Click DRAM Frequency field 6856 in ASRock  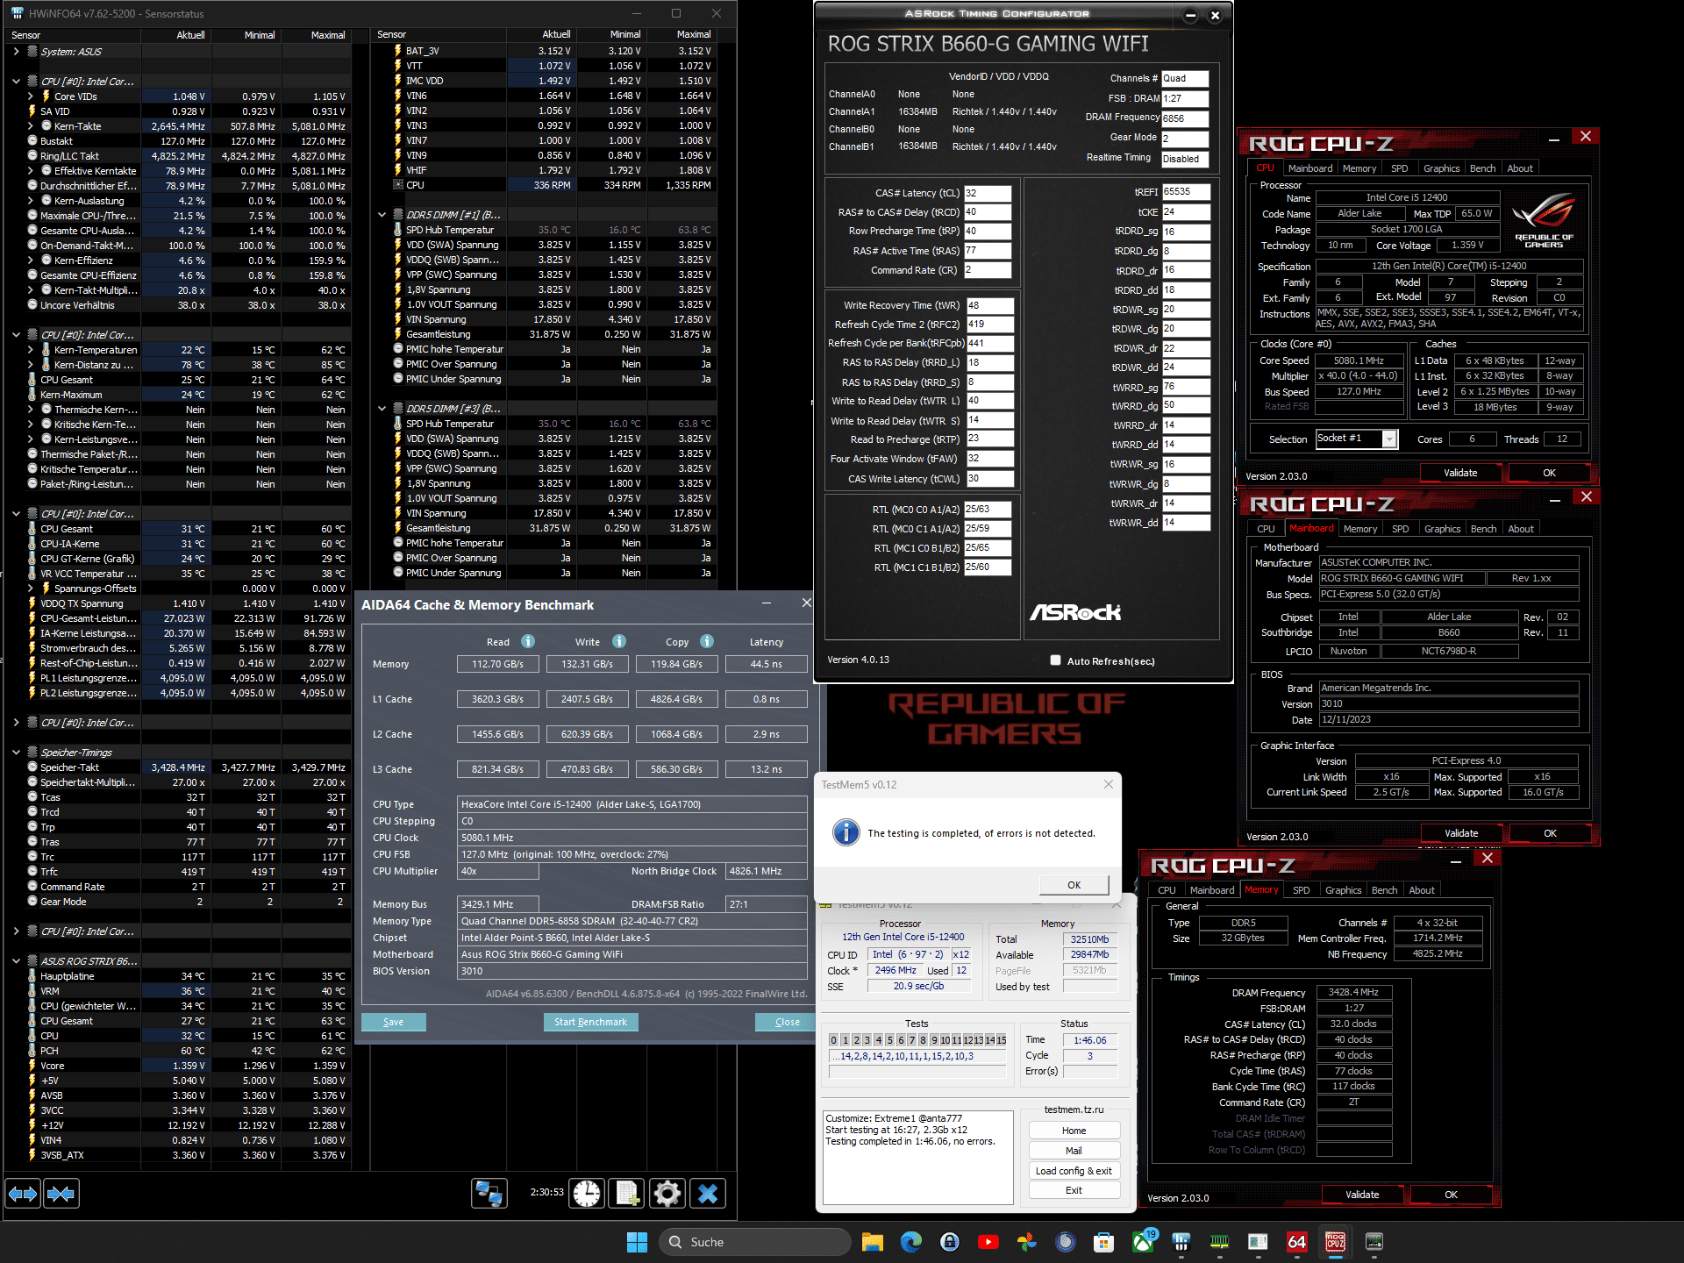point(1185,118)
